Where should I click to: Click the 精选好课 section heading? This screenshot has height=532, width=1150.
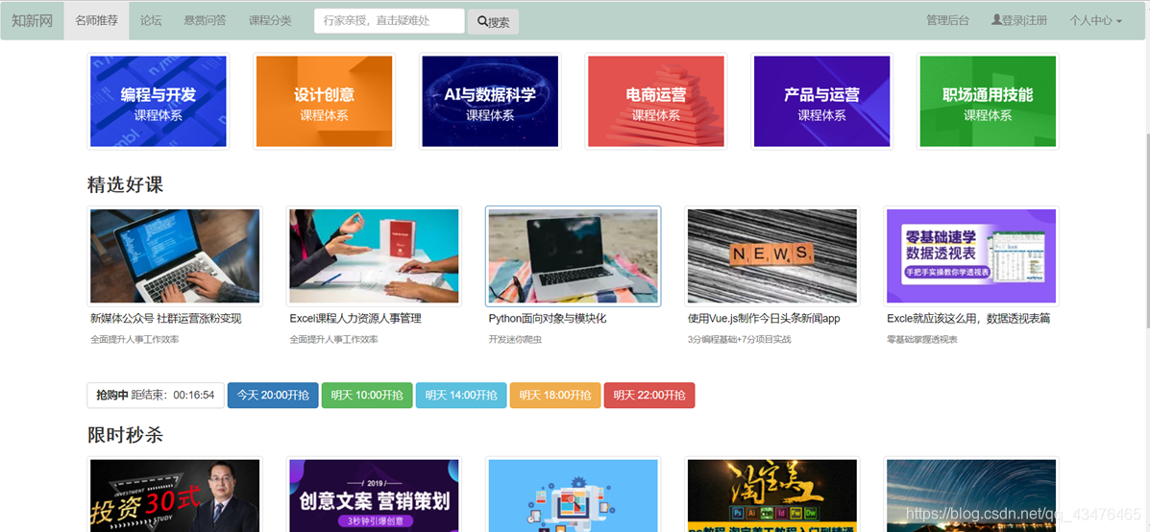[x=126, y=184]
